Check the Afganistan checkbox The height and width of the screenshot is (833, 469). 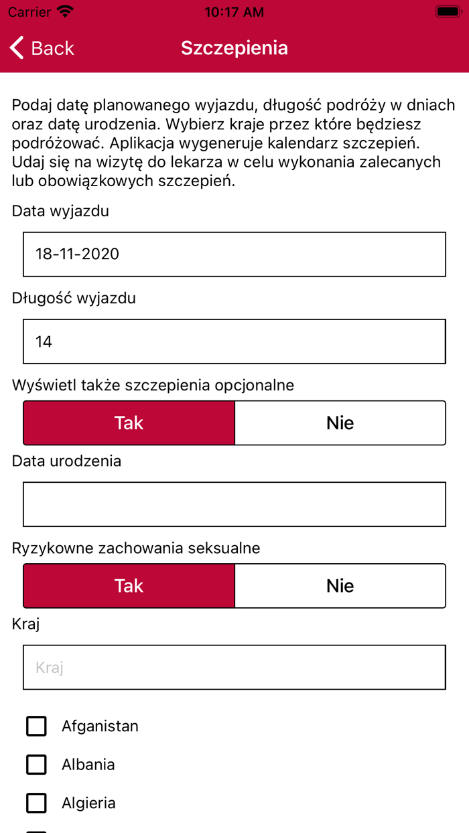[x=36, y=726]
